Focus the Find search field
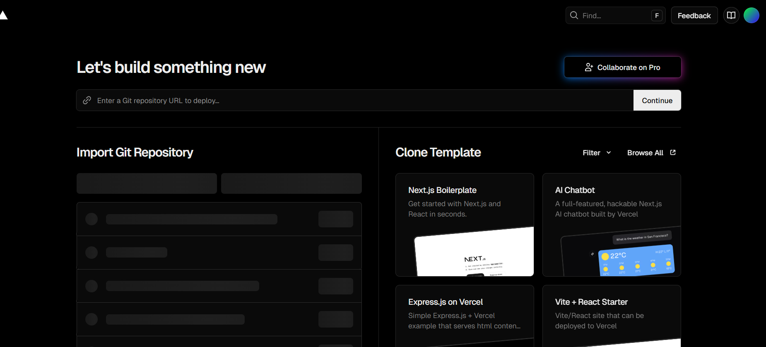Screen dimensions: 766x347 pyautogui.click(x=616, y=15)
